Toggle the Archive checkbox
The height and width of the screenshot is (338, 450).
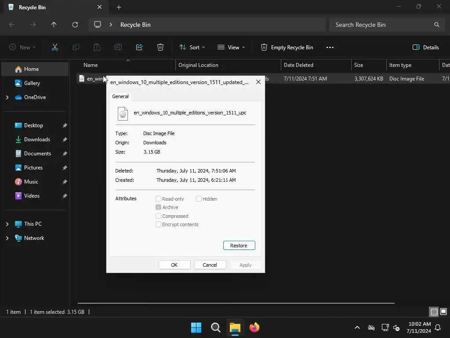158,207
